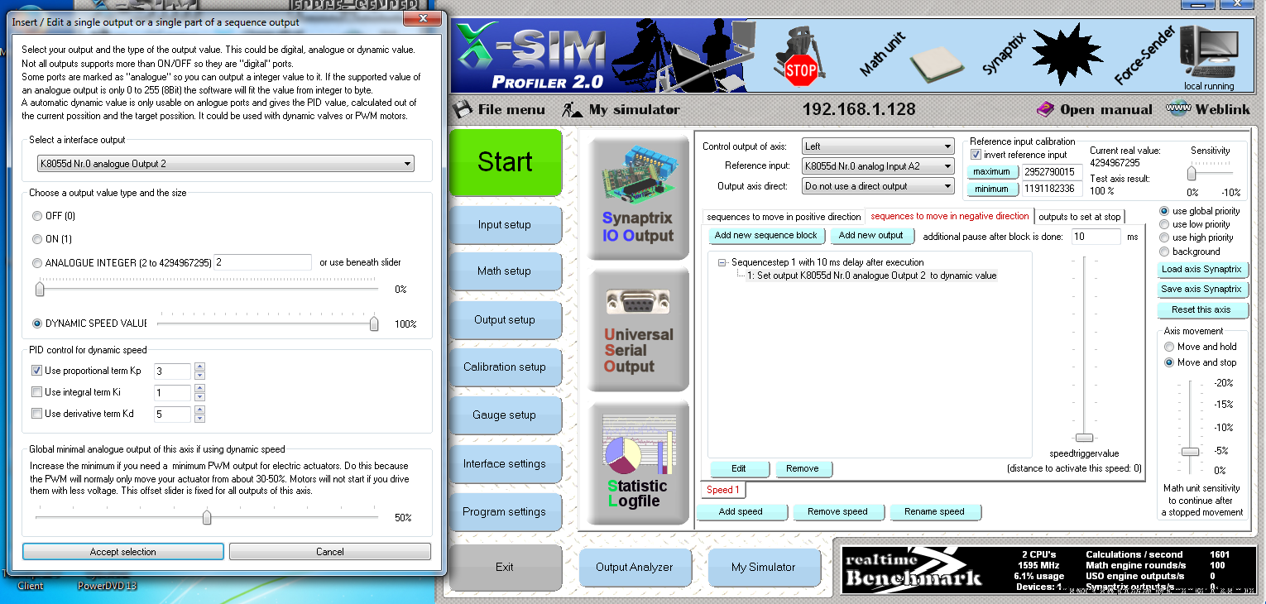
Task: Open the Statistic Logfile chart icon
Action: 637,463
